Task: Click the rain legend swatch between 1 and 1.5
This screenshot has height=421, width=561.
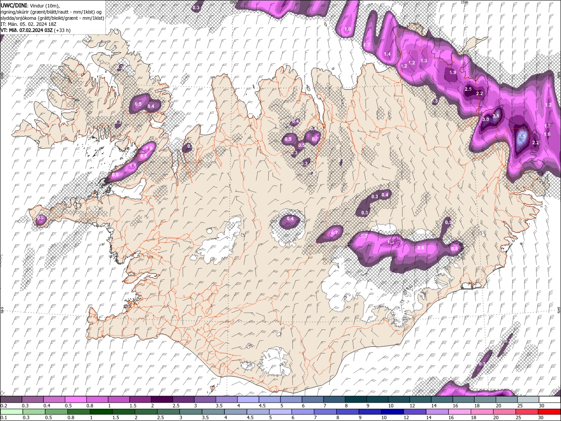Action: (x=101, y=412)
